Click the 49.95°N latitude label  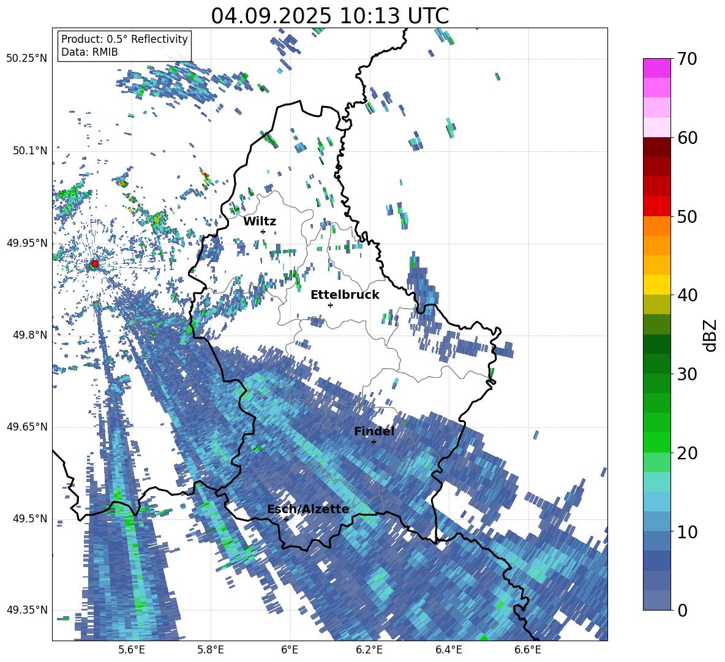[x=27, y=243]
